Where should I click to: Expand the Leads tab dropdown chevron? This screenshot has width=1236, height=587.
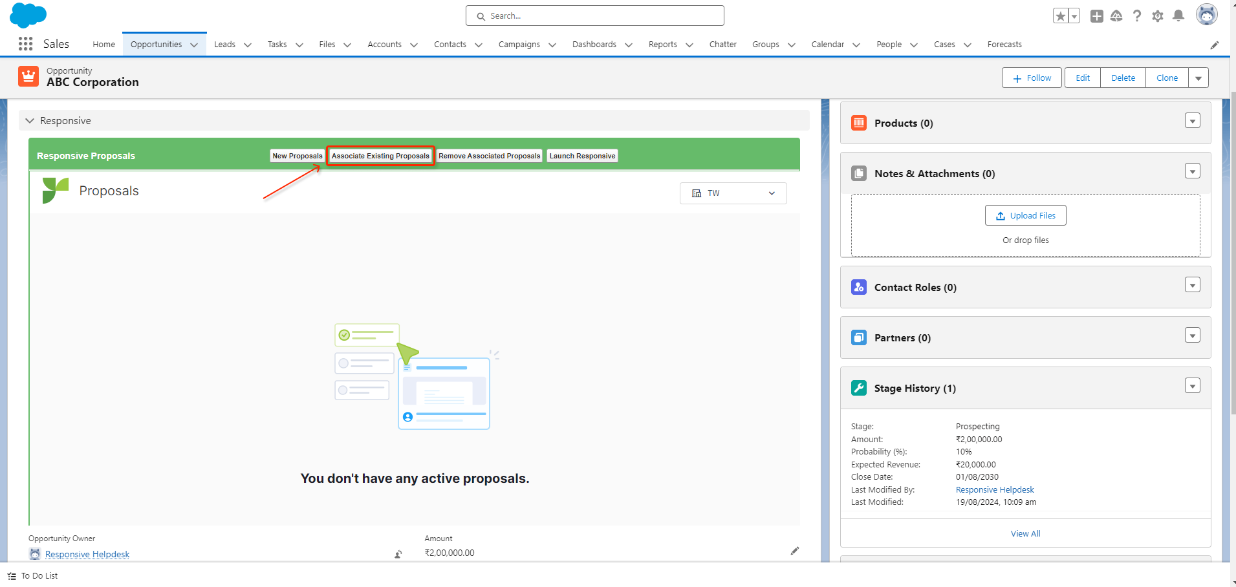pyautogui.click(x=248, y=45)
